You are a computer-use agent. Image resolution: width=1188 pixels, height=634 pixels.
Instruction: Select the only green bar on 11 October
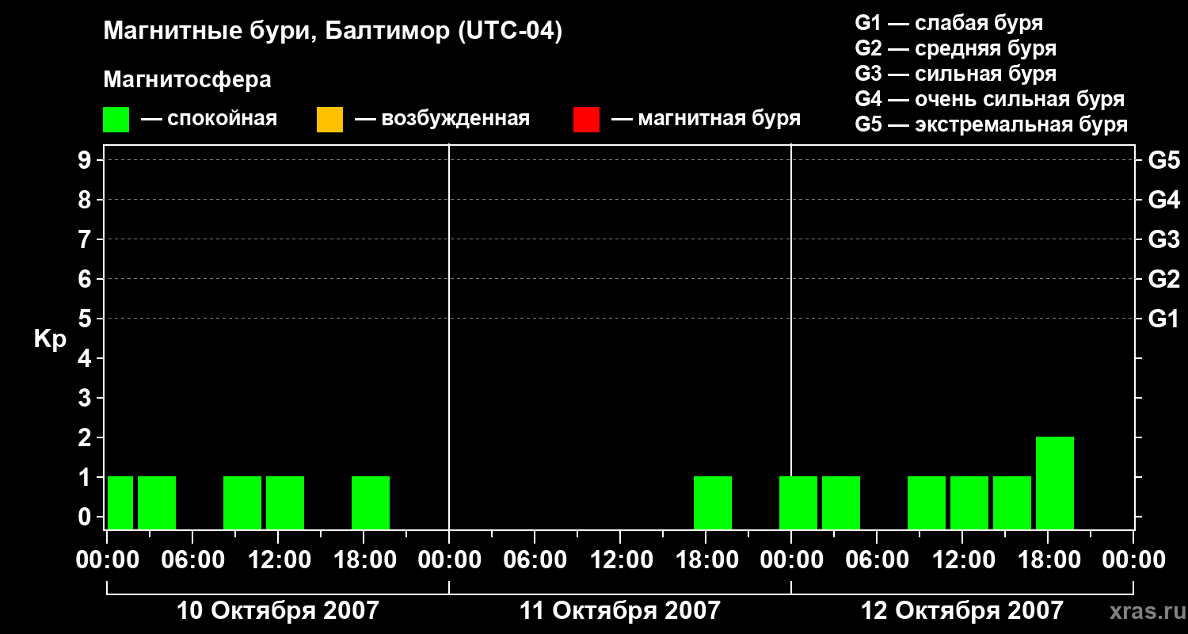(x=713, y=502)
